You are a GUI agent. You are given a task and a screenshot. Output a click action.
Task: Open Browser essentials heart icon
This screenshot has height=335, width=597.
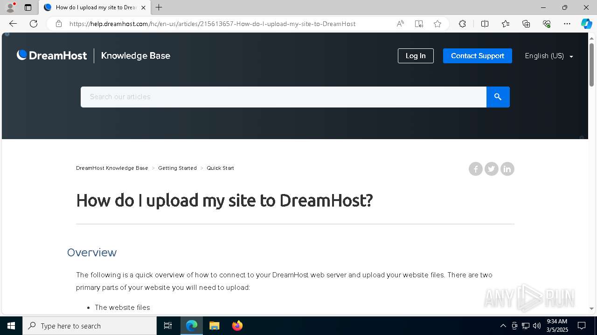[547, 24]
